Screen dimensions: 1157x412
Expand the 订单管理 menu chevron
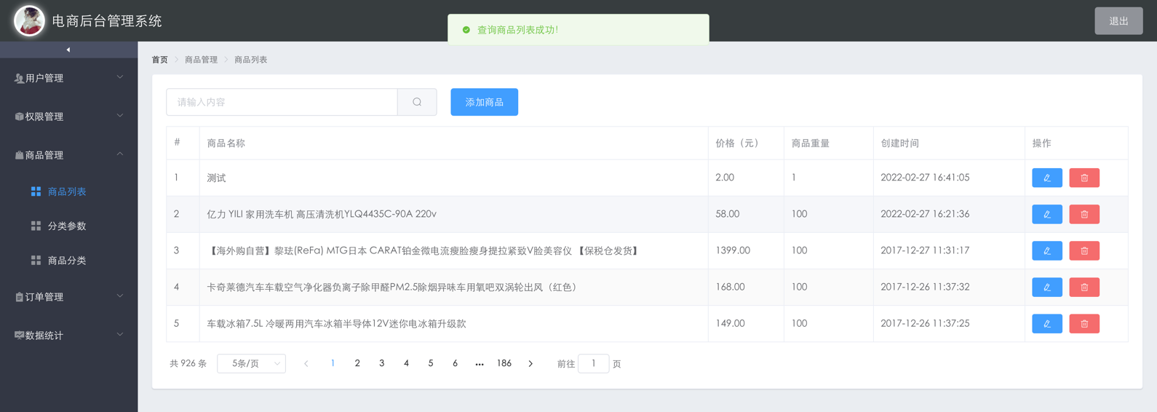pyautogui.click(x=120, y=296)
